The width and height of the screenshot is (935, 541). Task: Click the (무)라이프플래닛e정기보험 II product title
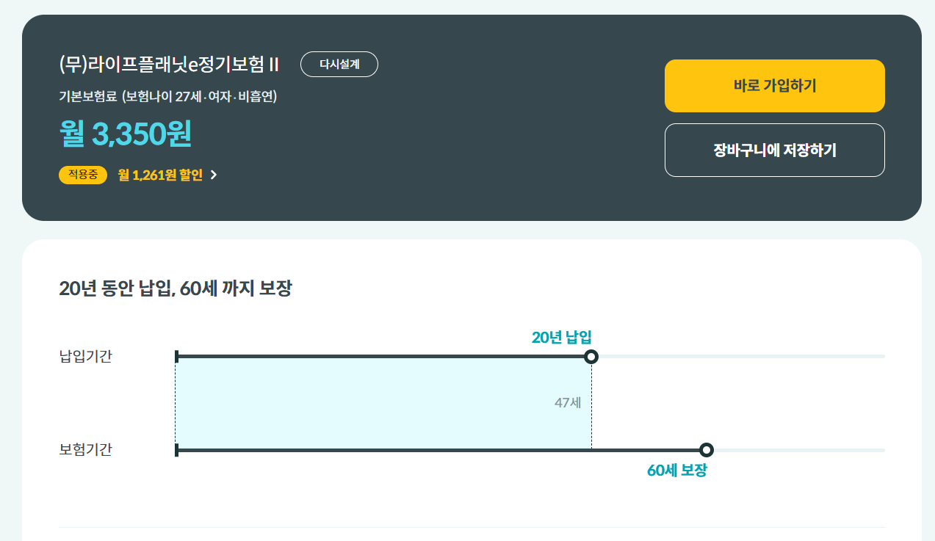(x=168, y=64)
